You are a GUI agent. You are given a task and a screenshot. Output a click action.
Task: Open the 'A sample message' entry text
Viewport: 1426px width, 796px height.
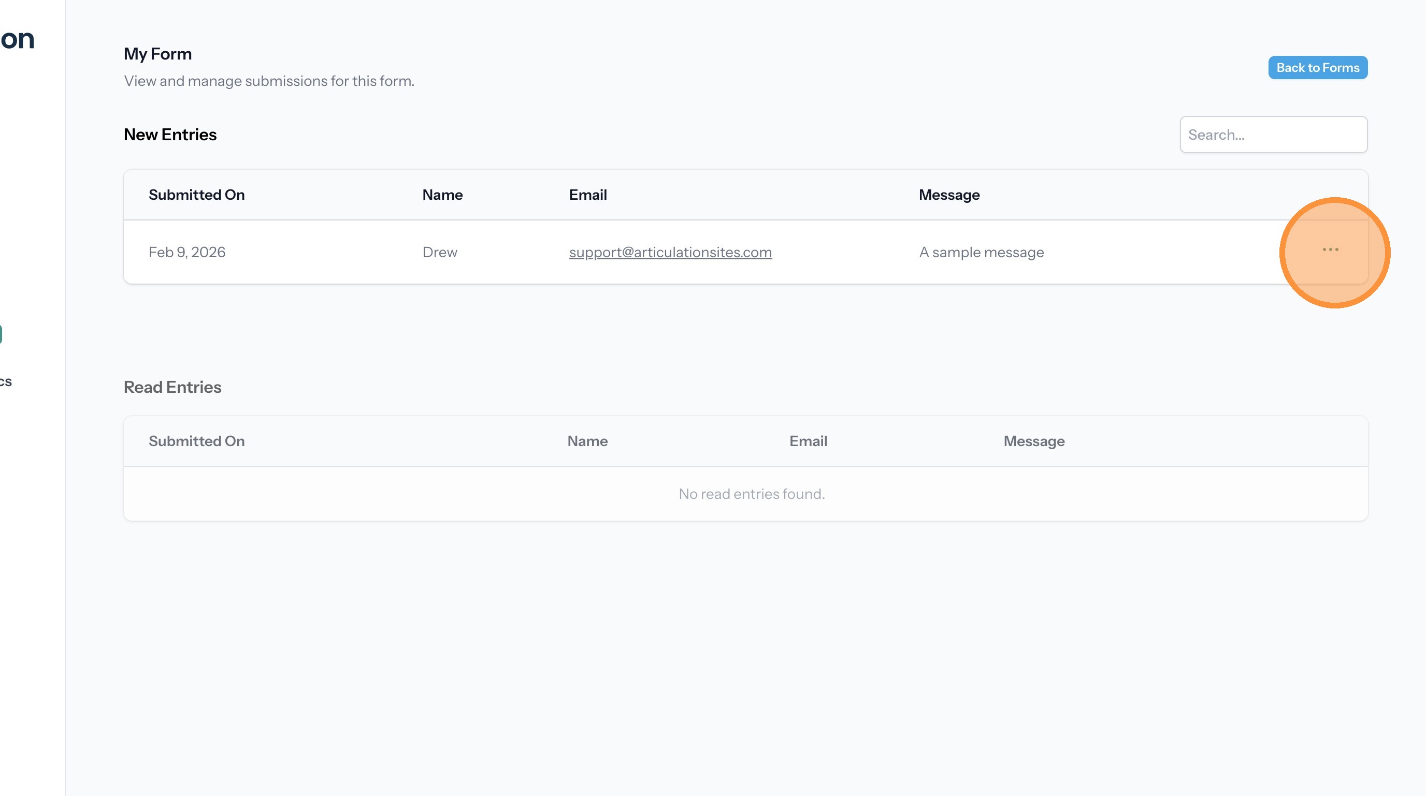point(981,252)
